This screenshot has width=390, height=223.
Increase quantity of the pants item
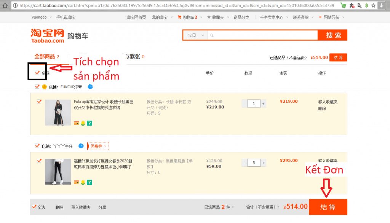(263, 162)
